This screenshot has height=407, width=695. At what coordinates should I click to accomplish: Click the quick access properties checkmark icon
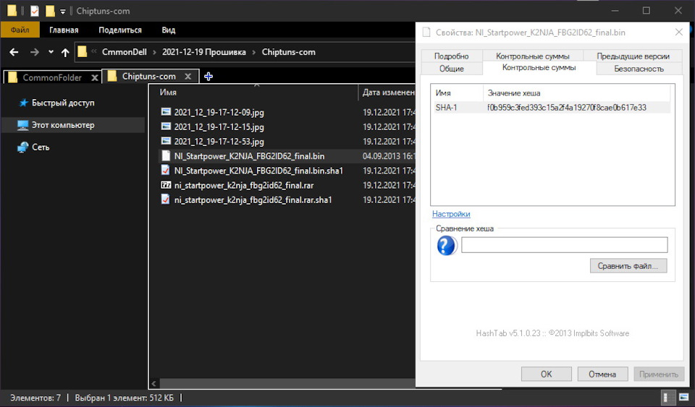[35, 11]
